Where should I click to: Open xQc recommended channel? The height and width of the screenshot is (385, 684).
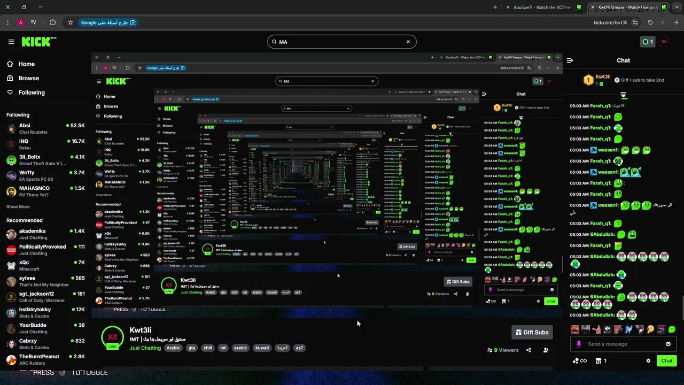pyautogui.click(x=45, y=266)
